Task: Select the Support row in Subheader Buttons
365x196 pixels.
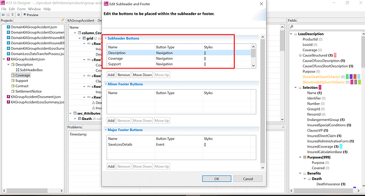Action: coord(179,64)
